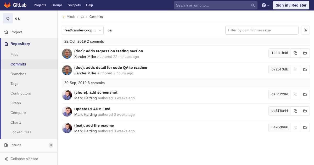Click the Issues count badge 0
This screenshot has width=314, height=165.
click(51, 145)
